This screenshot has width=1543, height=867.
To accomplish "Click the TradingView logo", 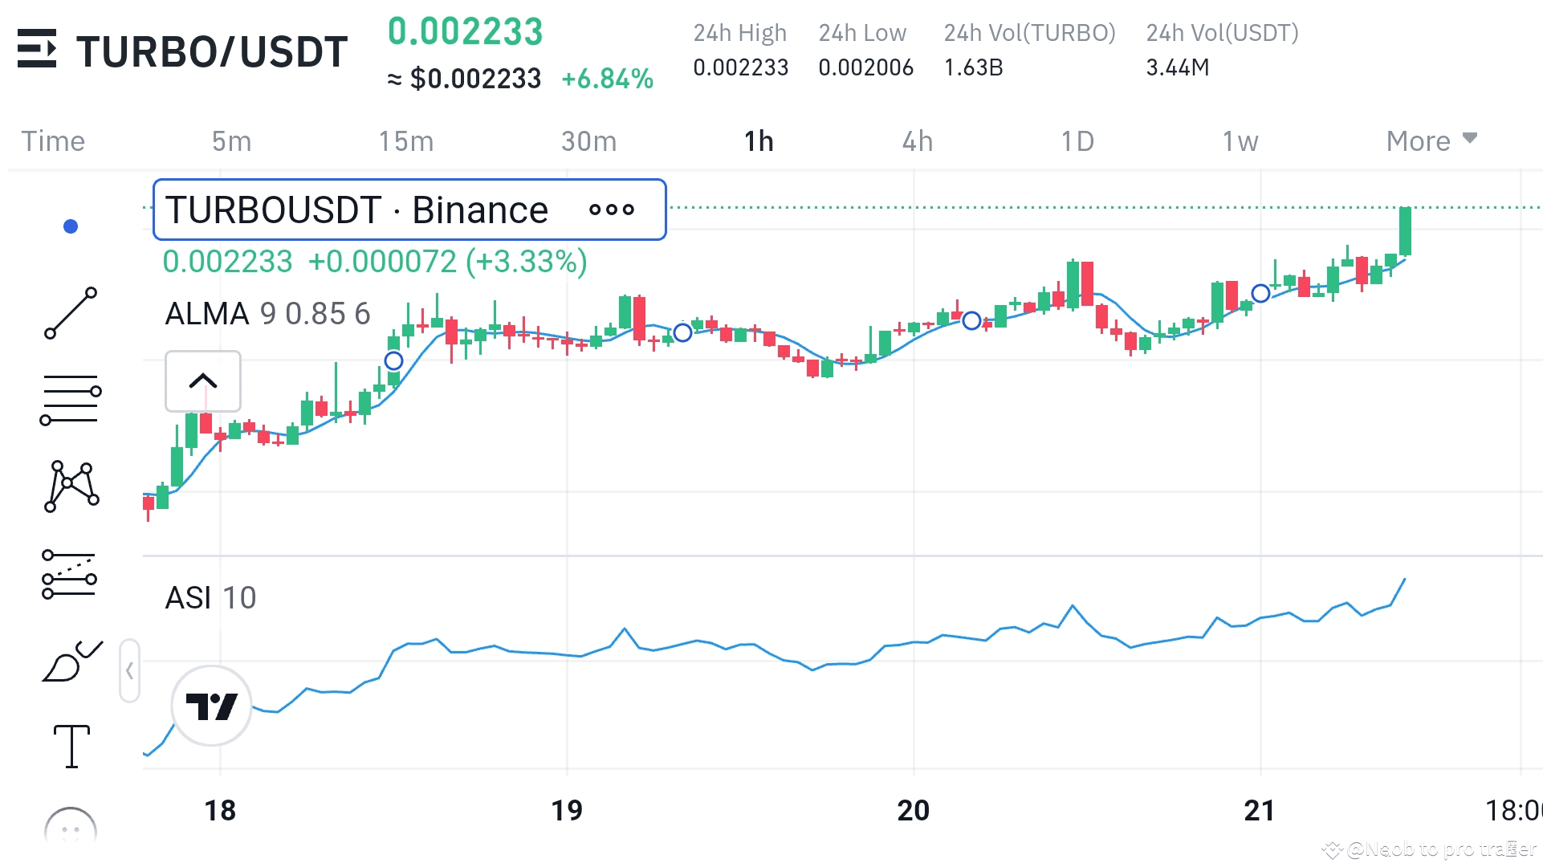I will coord(211,706).
